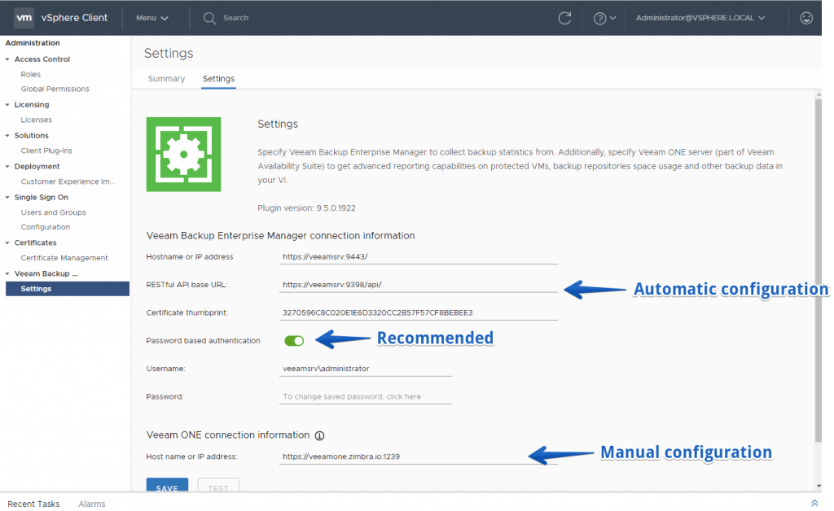Open Customer Experience Improvement item
The width and height of the screenshot is (834, 511).
[x=68, y=181]
